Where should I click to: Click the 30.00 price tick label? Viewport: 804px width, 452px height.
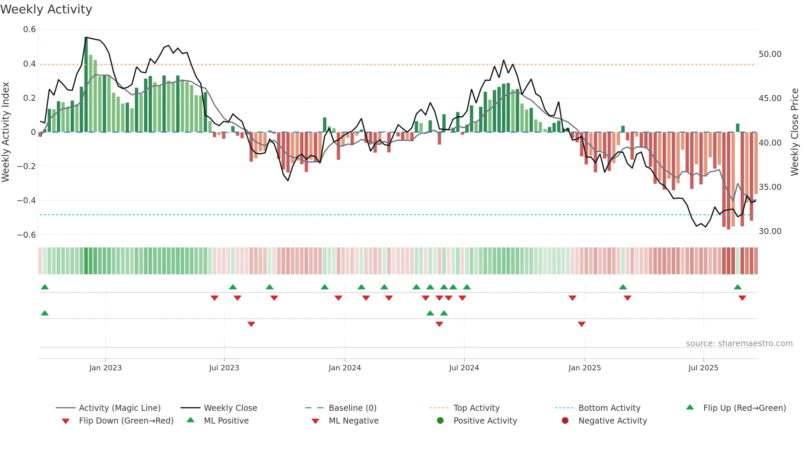(x=770, y=231)
